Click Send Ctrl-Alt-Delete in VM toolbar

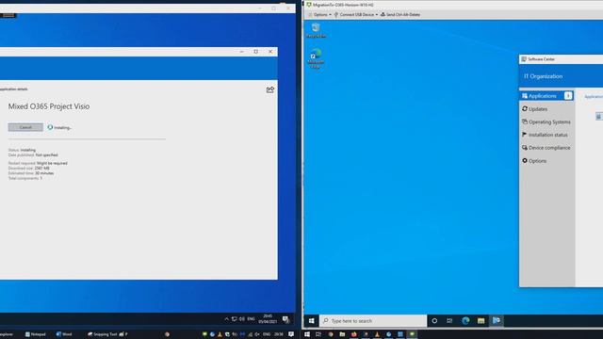click(400, 15)
